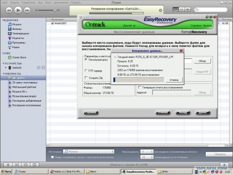Screen dimensions: 233x175
Task: Open the Музыкальные видео playlist
Action: 24,96
